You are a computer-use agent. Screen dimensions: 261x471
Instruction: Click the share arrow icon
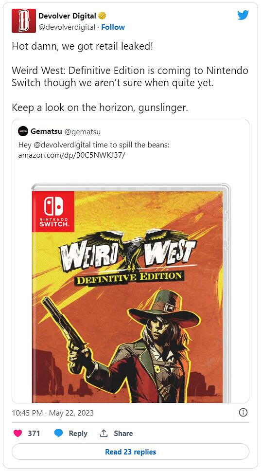tap(104, 433)
